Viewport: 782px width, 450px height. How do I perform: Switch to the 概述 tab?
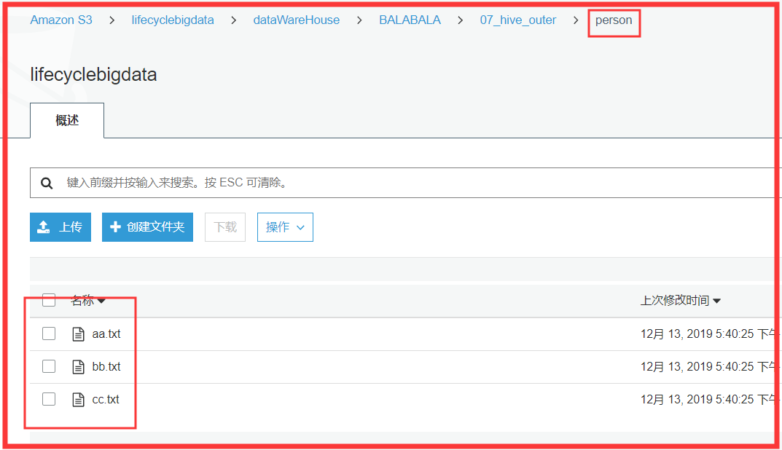coord(67,120)
